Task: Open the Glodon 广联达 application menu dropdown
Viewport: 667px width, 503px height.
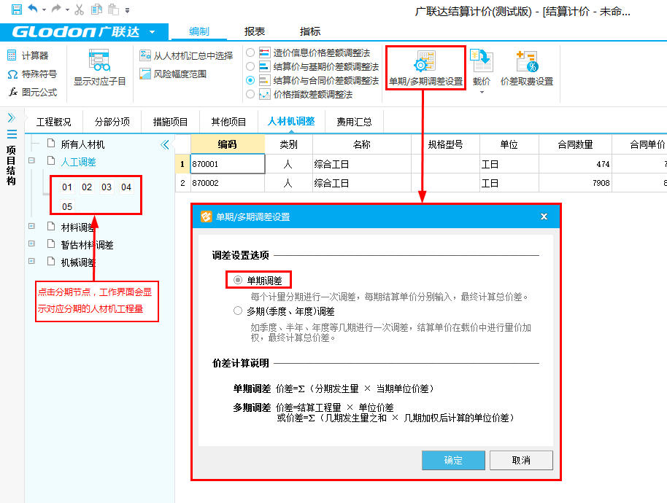Action: click(x=151, y=32)
